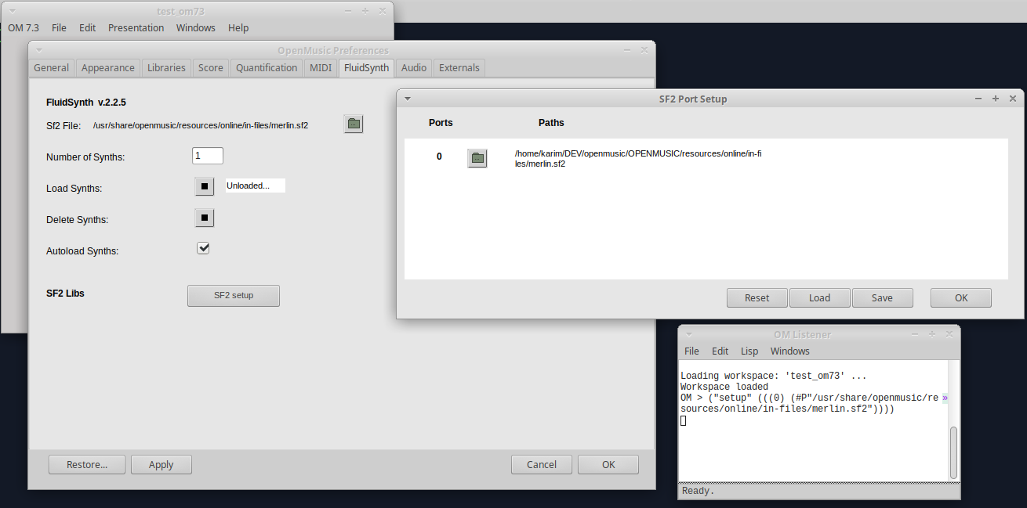Open the Audio preferences tab
The width and height of the screenshot is (1027, 508).
point(414,68)
